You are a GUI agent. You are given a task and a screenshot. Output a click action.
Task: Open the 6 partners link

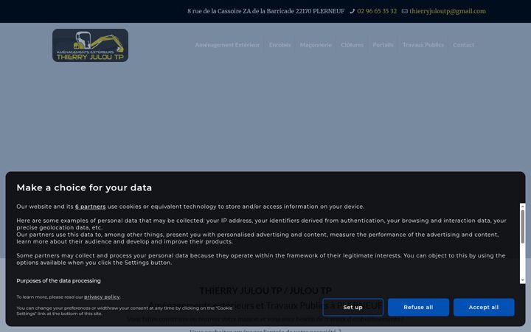(91, 207)
